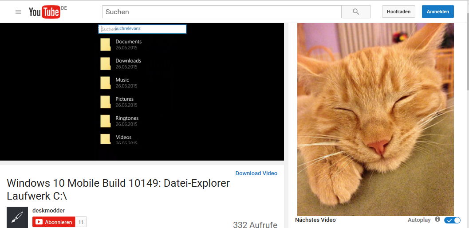Viewport: 469px width, 228px height.
Task: Click the magnifier search button
Action: point(356,12)
